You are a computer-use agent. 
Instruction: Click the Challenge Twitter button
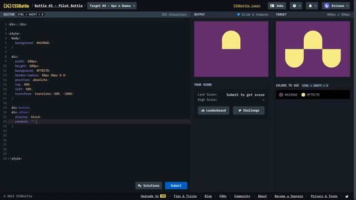(x=249, y=111)
